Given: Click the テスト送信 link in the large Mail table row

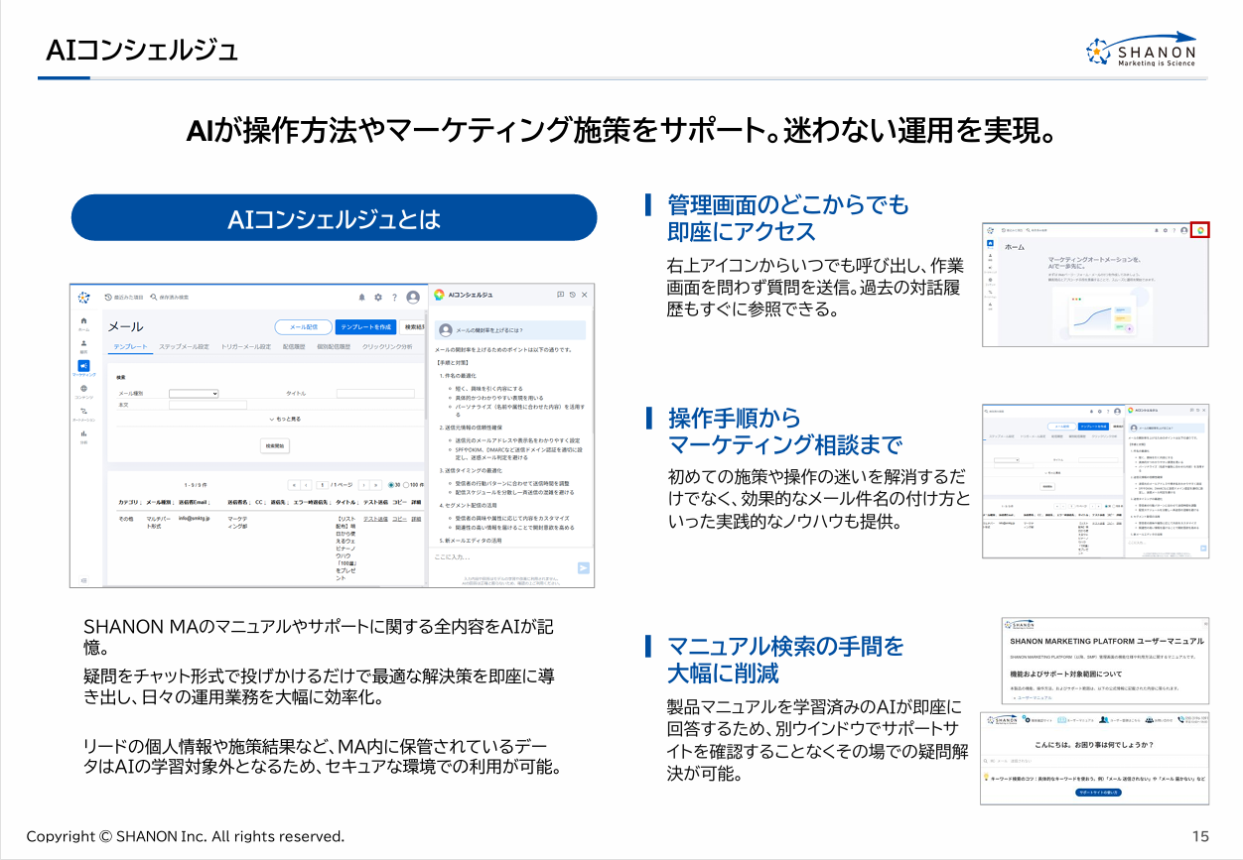Looking at the screenshot, I should coord(375,519).
